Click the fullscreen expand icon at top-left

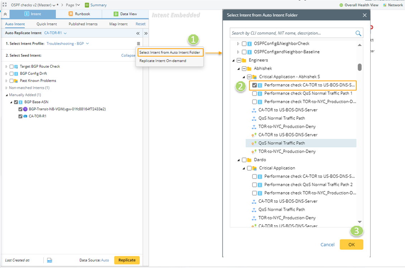(5, 5)
